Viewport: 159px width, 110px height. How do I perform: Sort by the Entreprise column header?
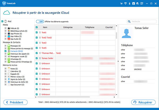68,27
